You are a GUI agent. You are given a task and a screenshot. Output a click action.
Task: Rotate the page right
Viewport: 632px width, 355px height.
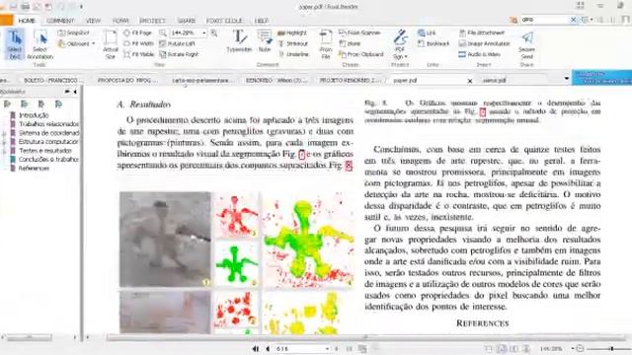point(179,54)
